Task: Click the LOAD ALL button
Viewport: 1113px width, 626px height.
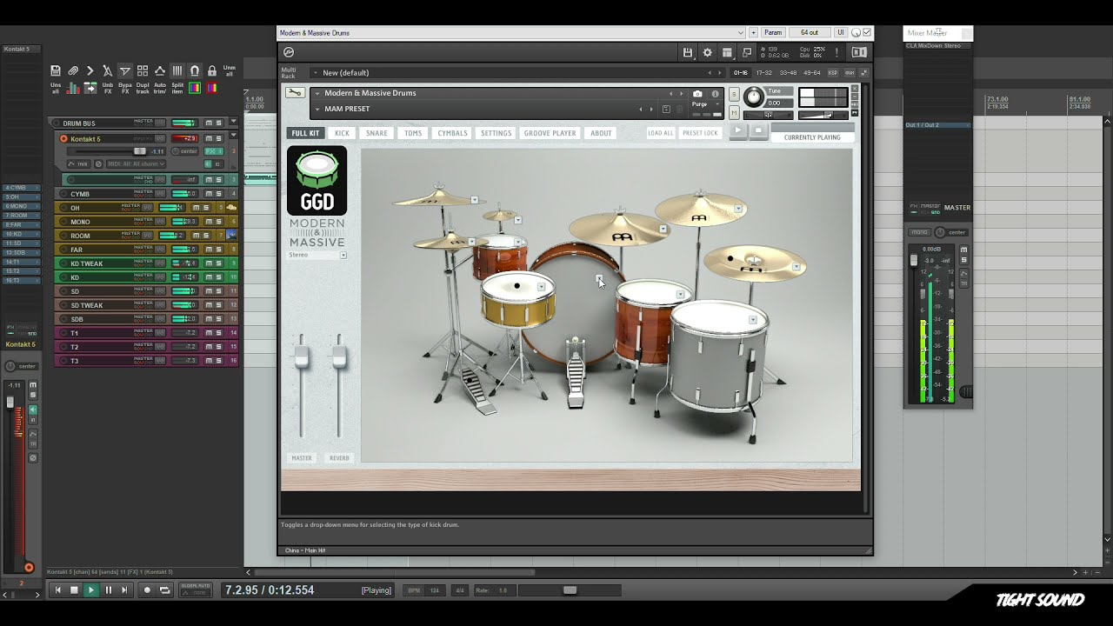Action: pos(661,133)
